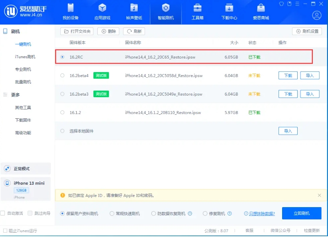The image size is (328, 239).
Task: Open 应用游戏 apps and games section
Action: (x=102, y=12)
